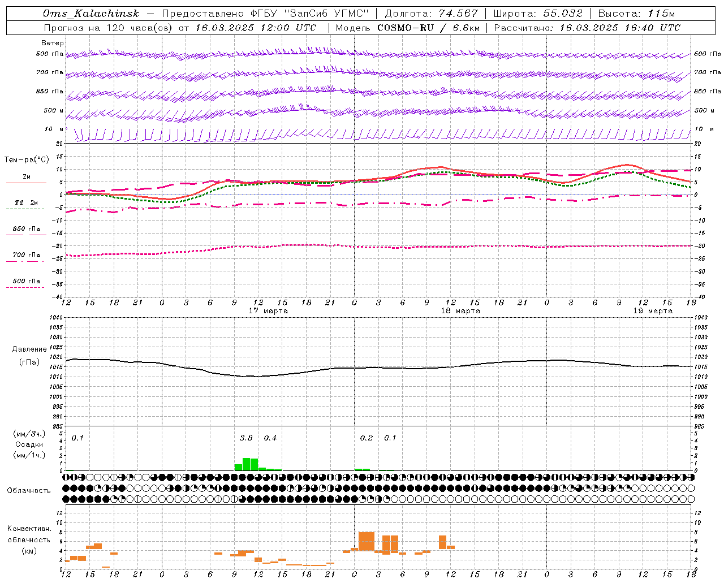Click the Долгота: 74.567 value
Viewport: 724px width, 579px height.
pyautogui.click(x=431, y=14)
